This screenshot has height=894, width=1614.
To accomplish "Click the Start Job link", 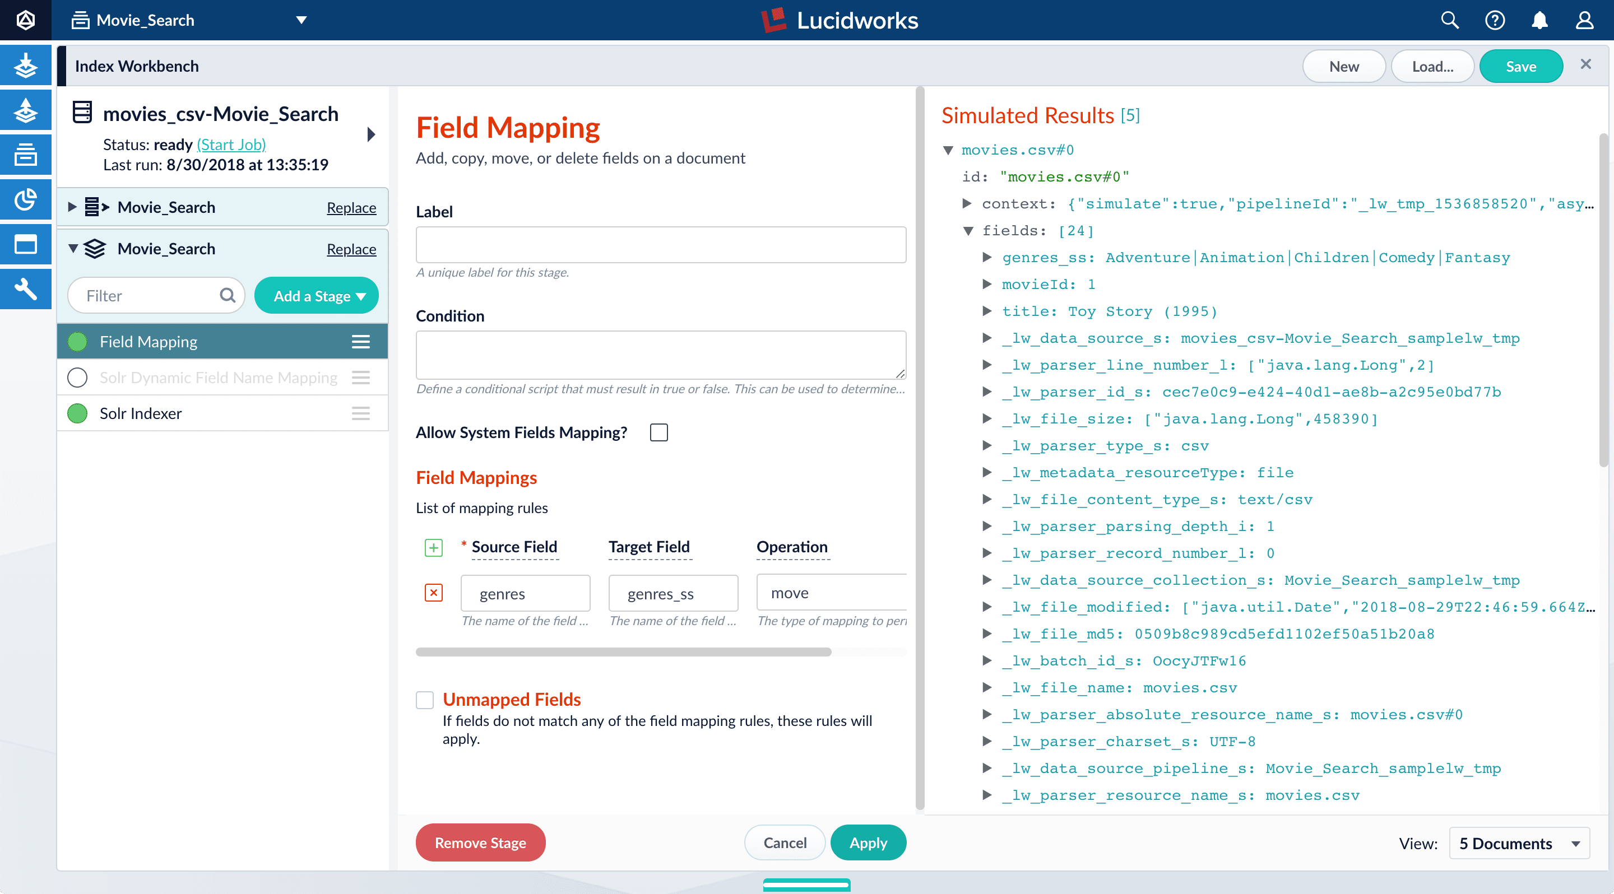I will (x=231, y=145).
